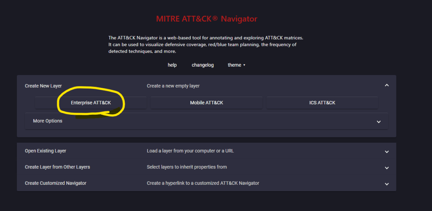Expand Create Layer from Other Layers title
Image resolution: width=432 pixels, height=211 pixels.
(57, 167)
